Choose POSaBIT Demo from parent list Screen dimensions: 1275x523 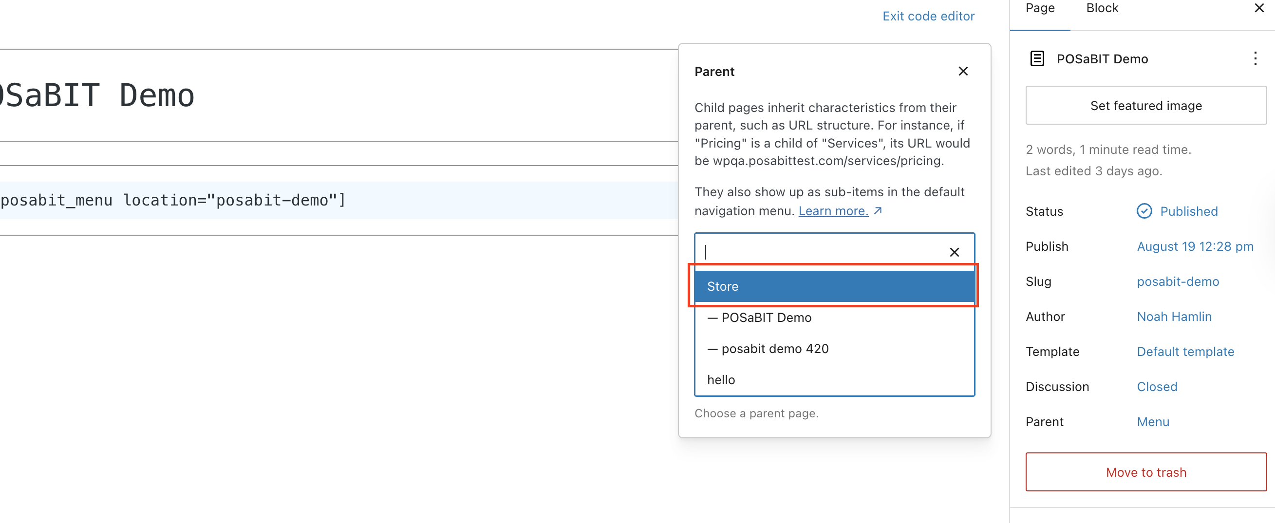(834, 317)
